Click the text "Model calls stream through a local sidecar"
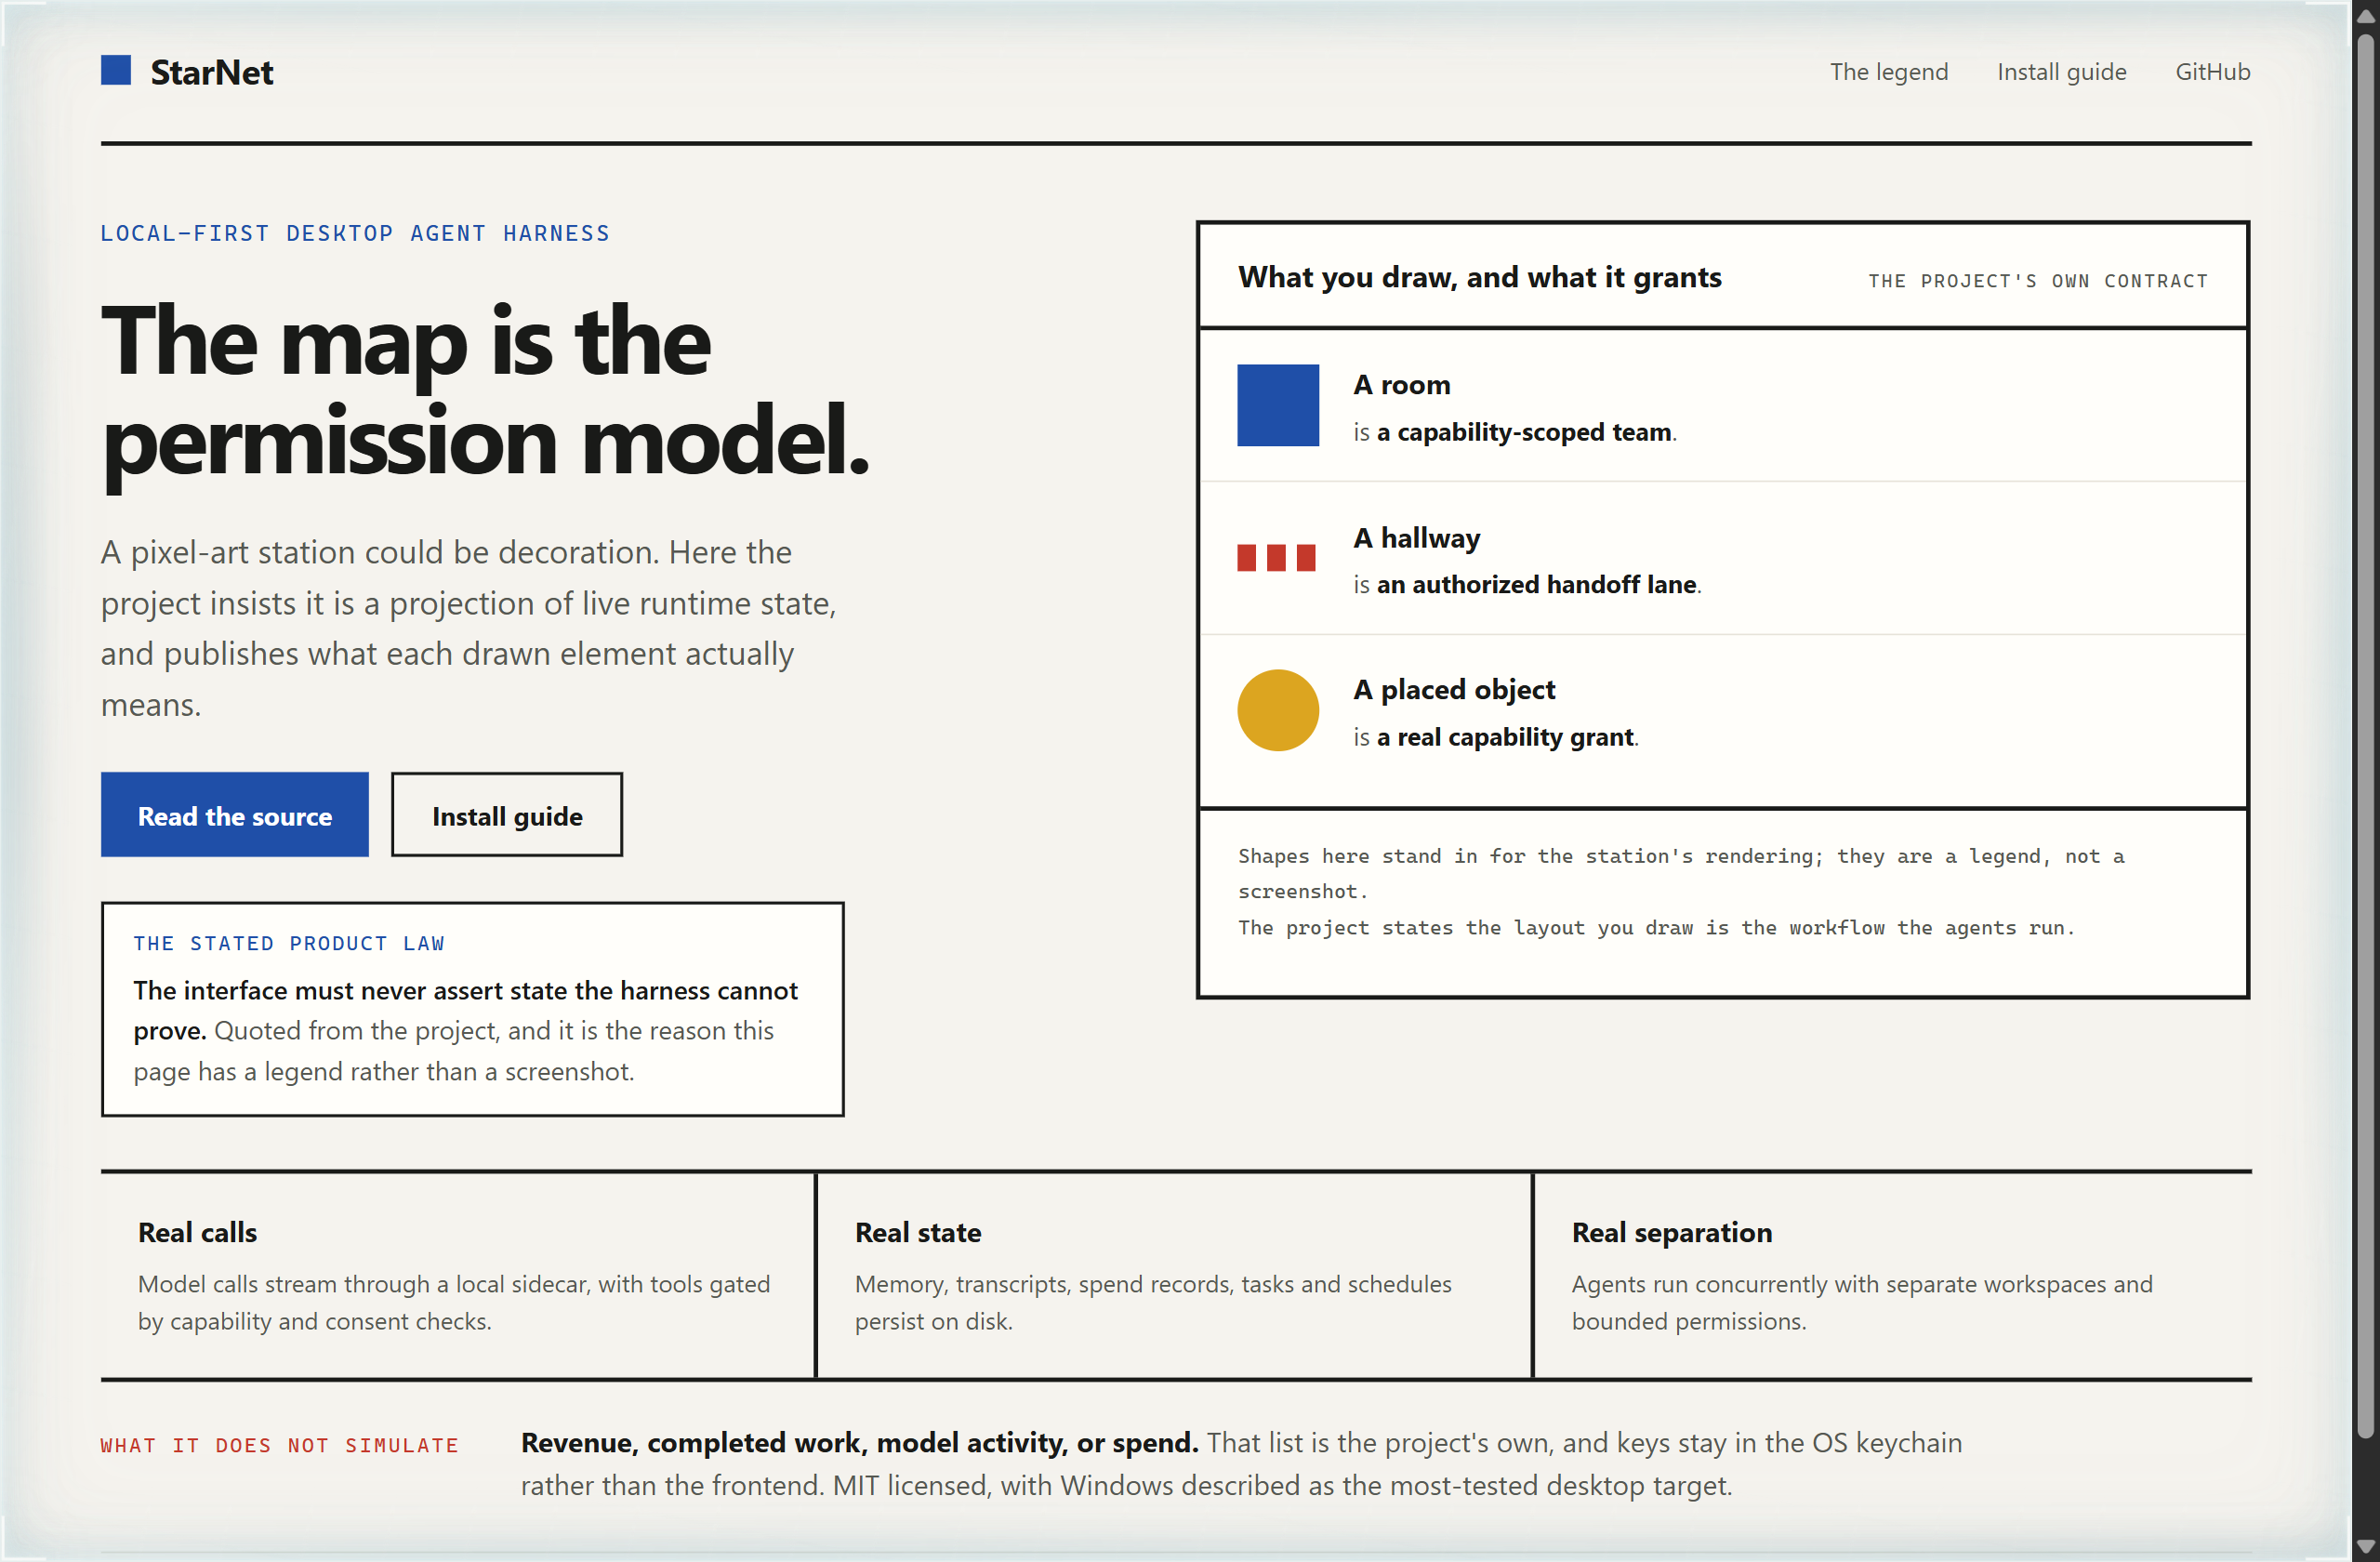This screenshot has height=1562, width=2380. pos(454,1302)
